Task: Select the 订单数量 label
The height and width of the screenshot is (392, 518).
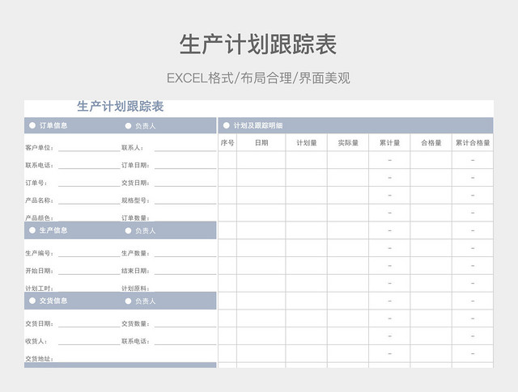Action: (x=135, y=217)
